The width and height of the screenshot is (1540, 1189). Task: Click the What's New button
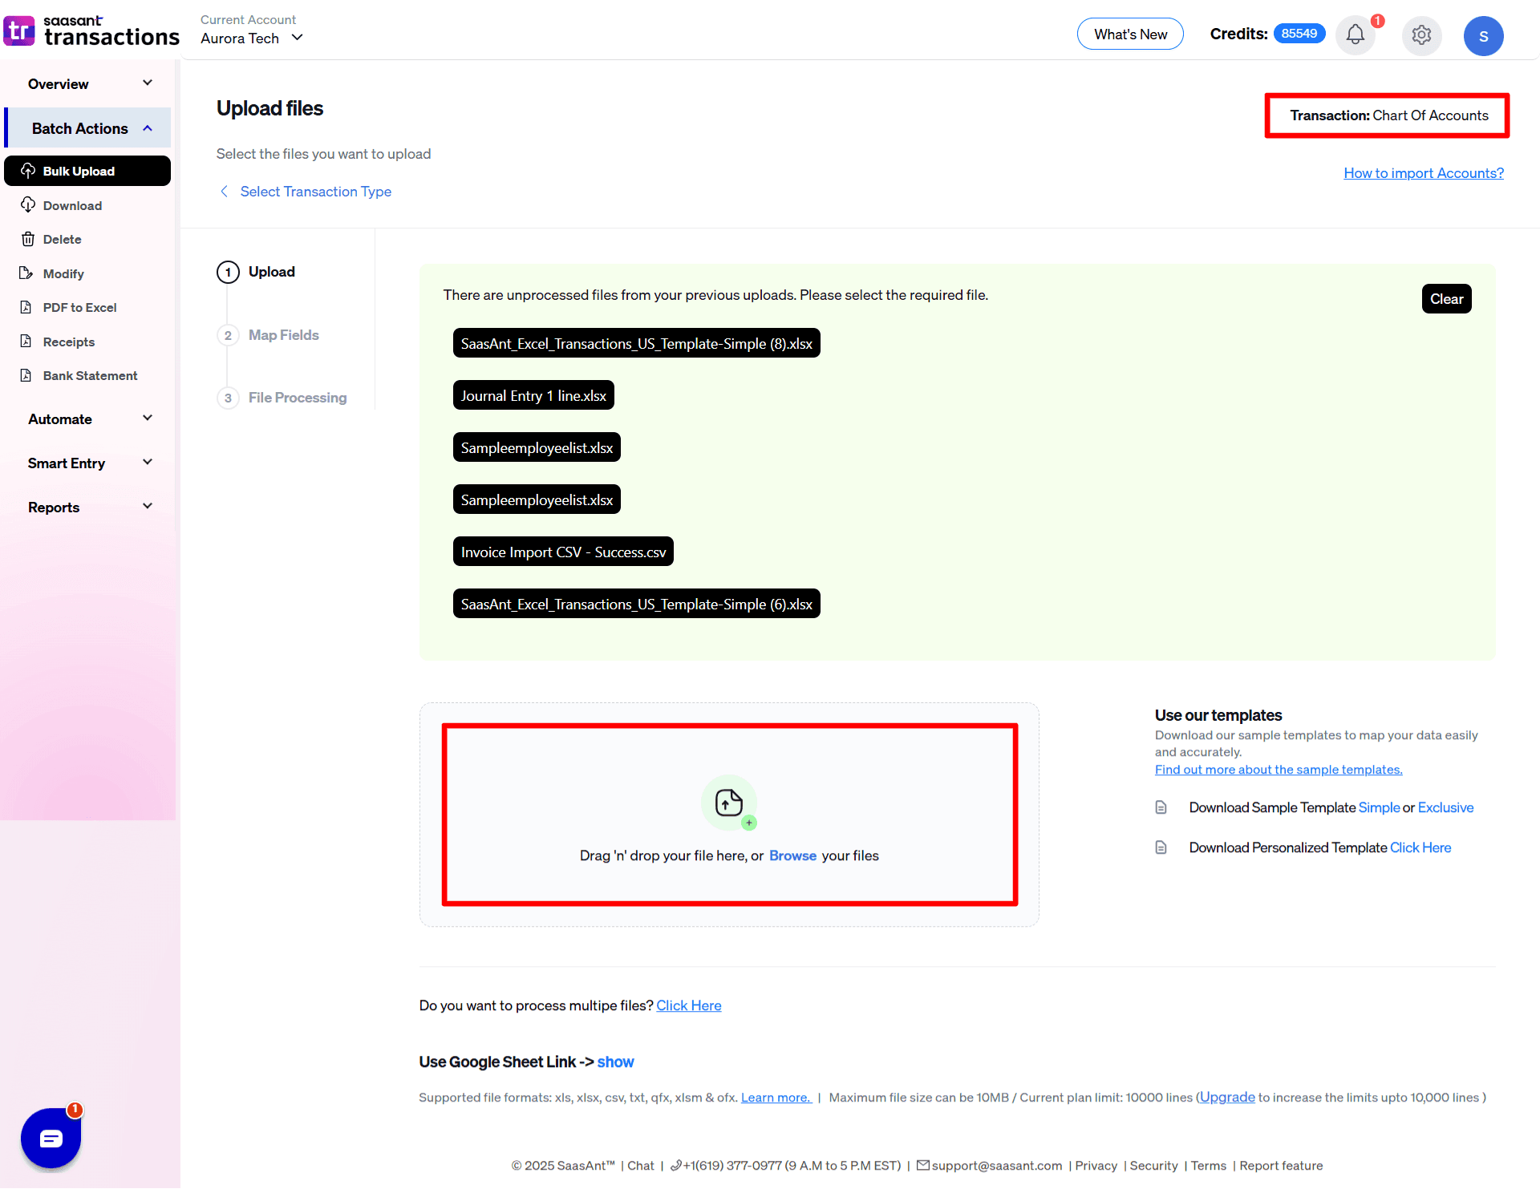(1129, 34)
